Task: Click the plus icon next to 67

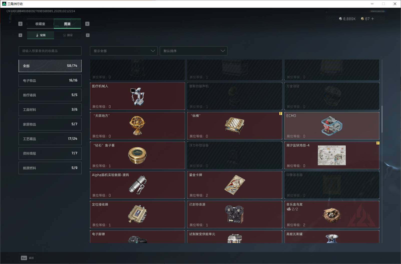Action: point(372,19)
